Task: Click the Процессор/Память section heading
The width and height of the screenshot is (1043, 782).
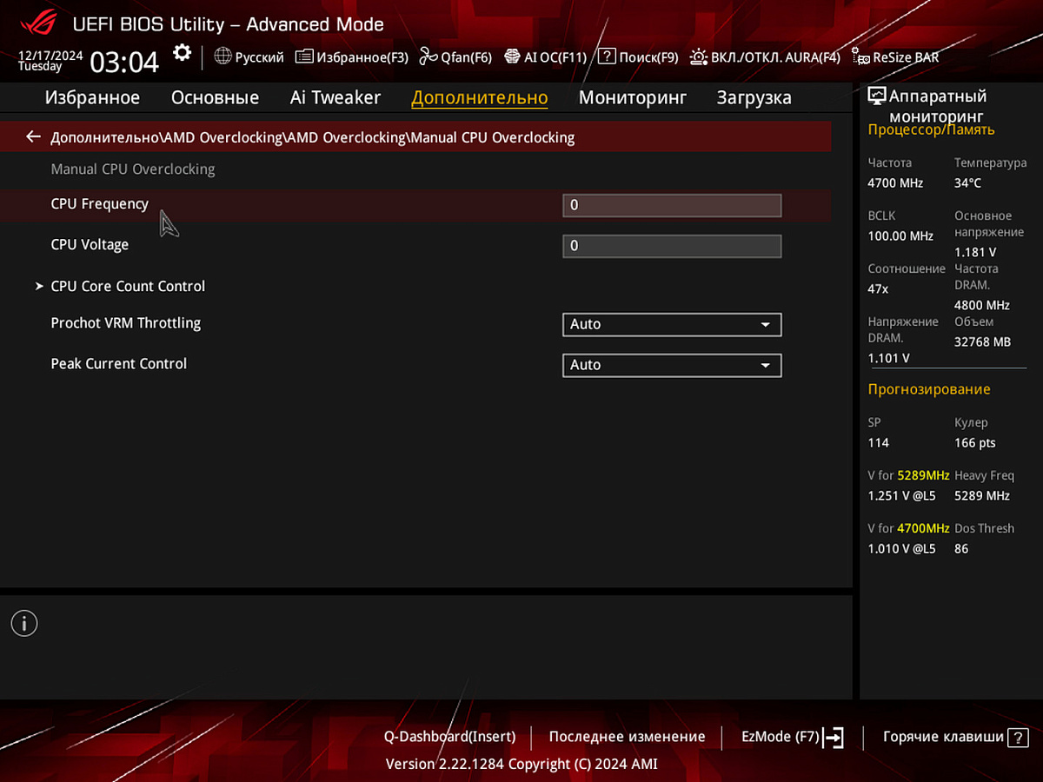Action: pyautogui.click(x=932, y=130)
